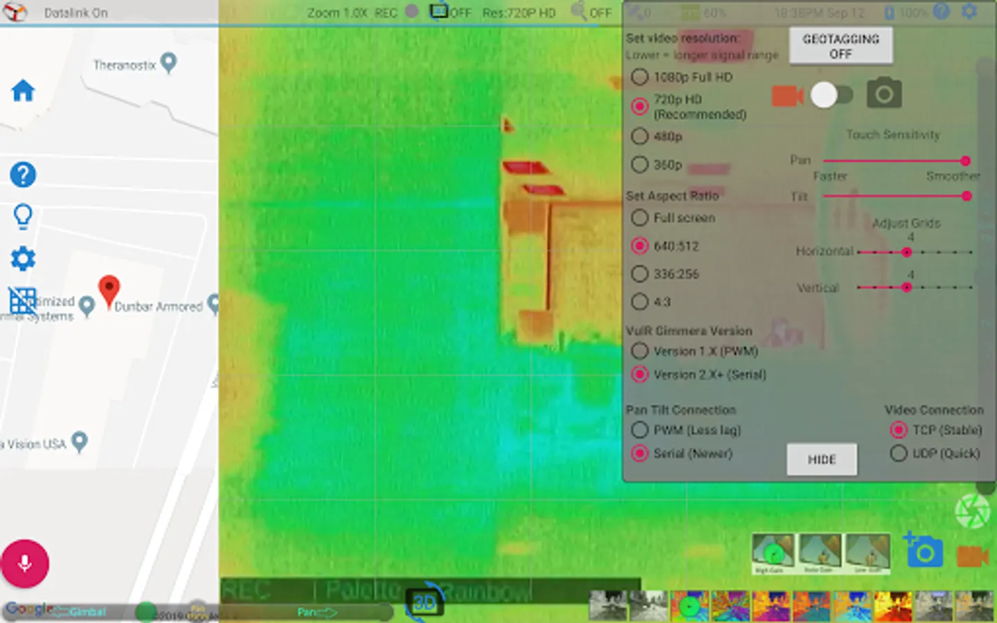Tap the green gimbal joystick dot

point(145,611)
